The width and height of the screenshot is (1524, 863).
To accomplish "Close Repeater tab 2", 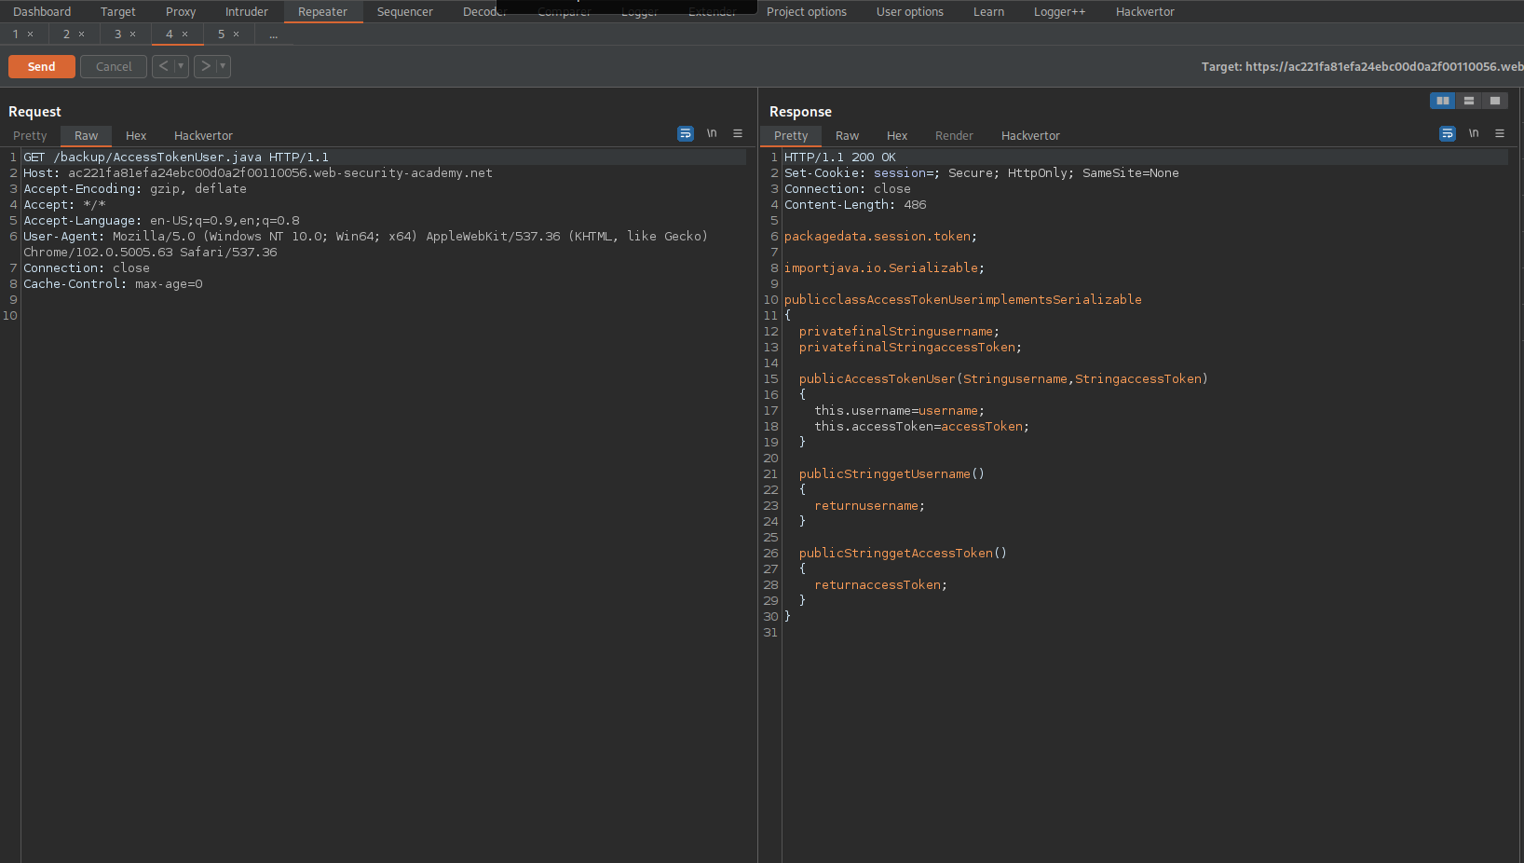I will [x=82, y=34].
